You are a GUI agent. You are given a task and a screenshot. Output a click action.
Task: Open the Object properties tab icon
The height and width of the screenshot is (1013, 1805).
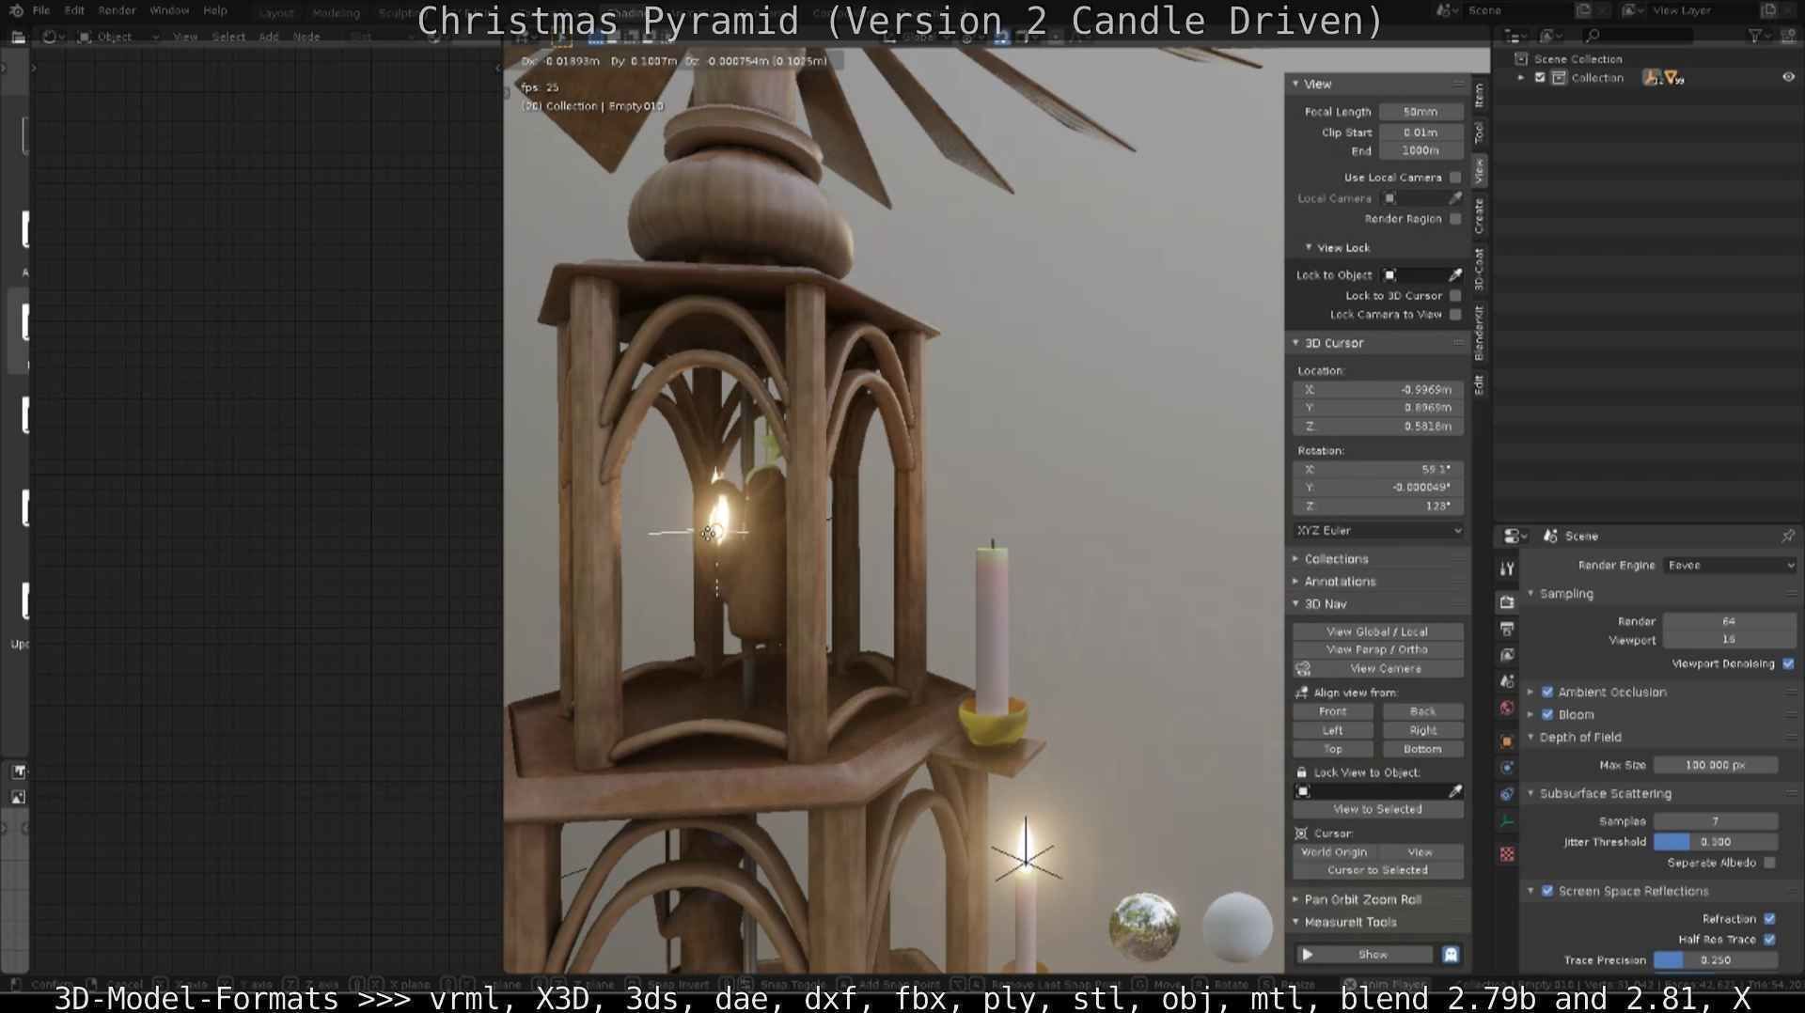coord(1507,741)
